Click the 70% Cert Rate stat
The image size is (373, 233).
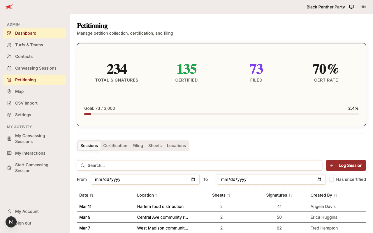pyautogui.click(x=326, y=69)
